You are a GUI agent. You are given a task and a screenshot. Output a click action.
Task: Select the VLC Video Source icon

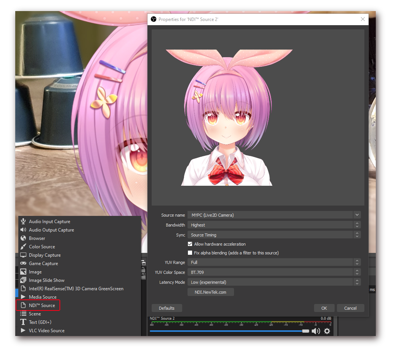[23, 330]
